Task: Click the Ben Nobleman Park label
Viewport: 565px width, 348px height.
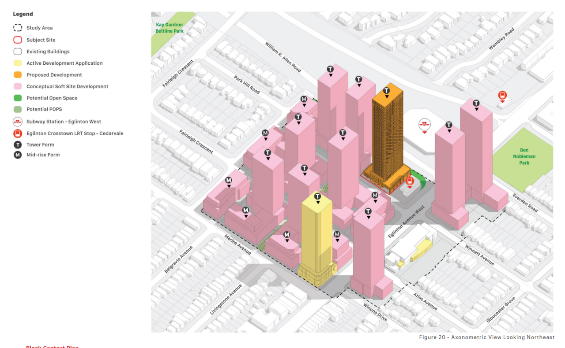Action: tap(524, 156)
